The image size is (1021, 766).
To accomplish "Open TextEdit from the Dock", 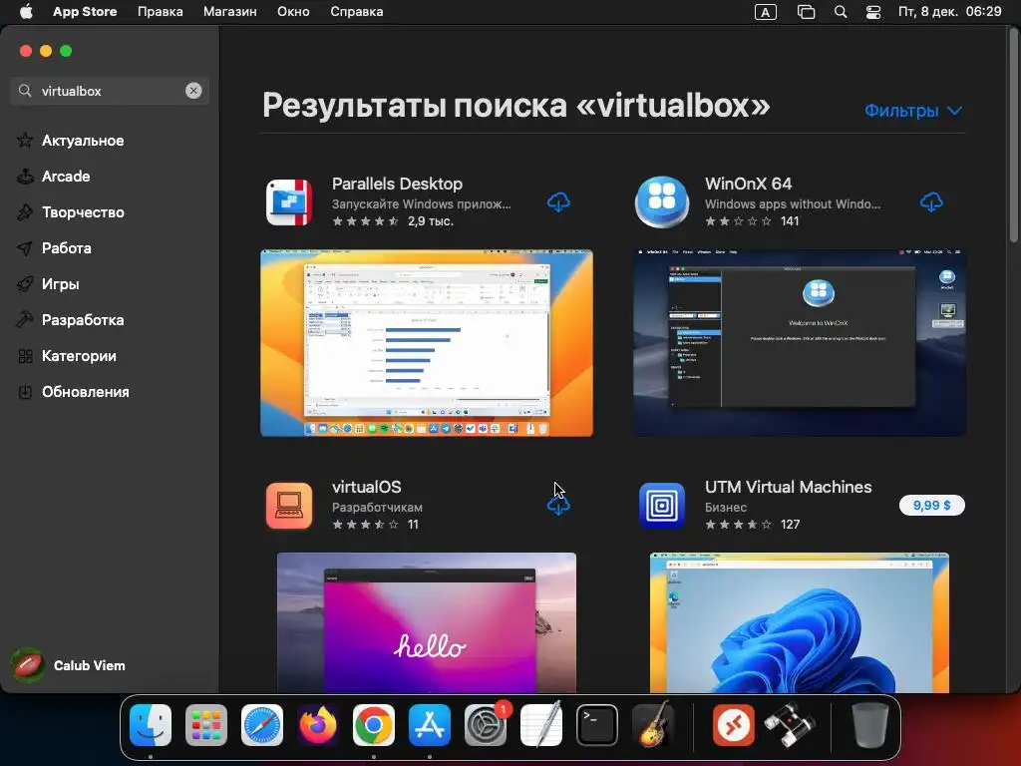I will pos(541,725).
